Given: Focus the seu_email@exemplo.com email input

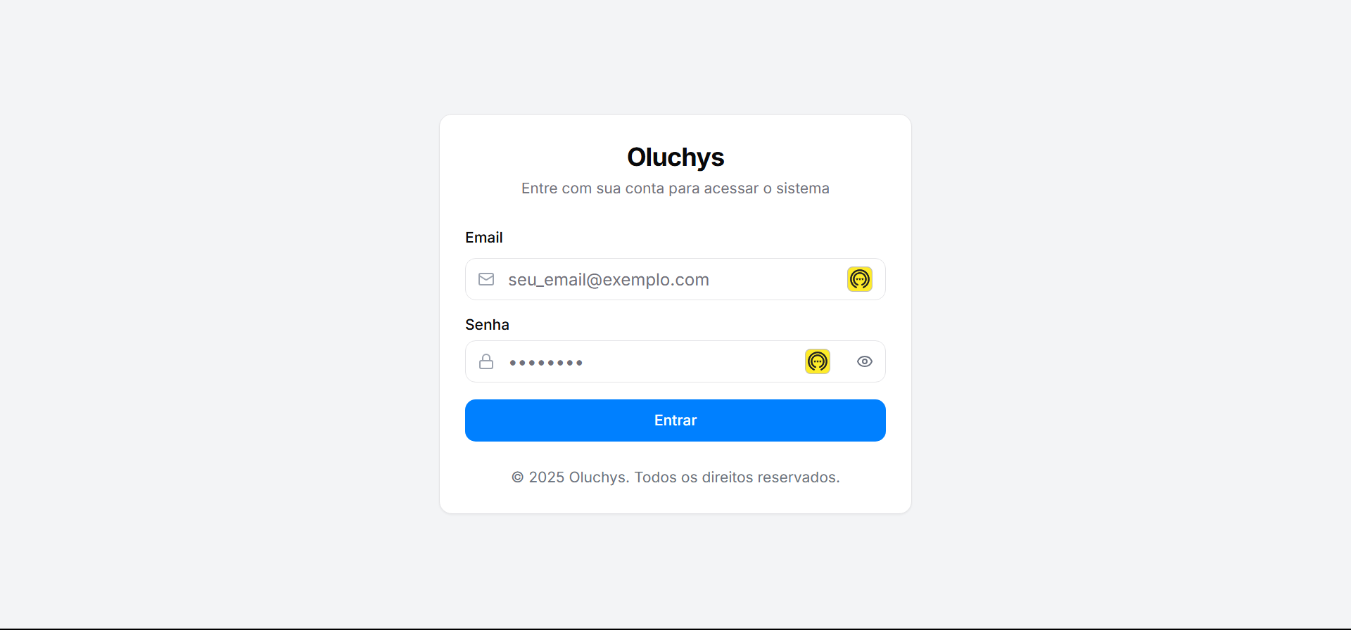Looking at the screenshot, I should click(x=675, y=279).
